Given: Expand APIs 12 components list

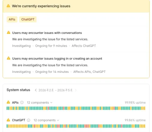Looking at the screenshot, I should click(x=40, y=103).
